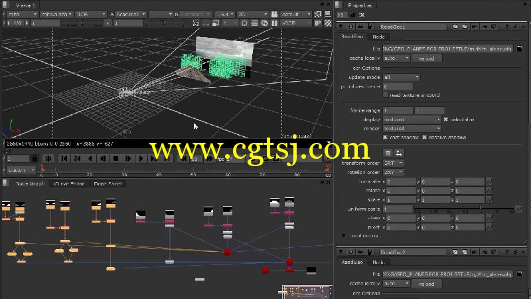Toggle the checkerboard transparency icon in viewer
Screen dimensions: 531x299
coord(328,23)
